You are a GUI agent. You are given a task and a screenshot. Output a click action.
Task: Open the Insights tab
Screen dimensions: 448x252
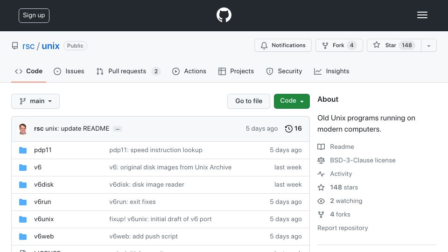coord(331,71)
